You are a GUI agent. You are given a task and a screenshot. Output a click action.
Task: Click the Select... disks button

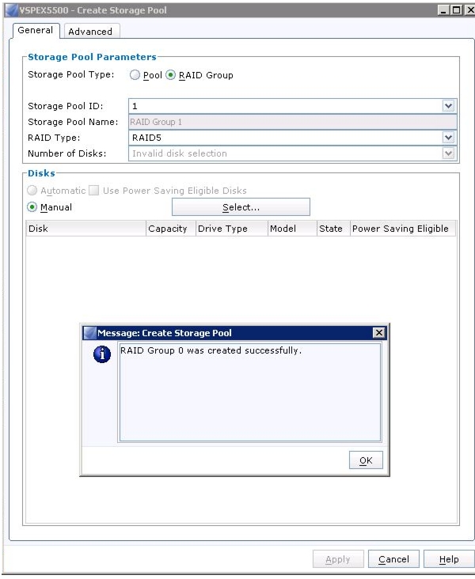(x=241, y=207)
